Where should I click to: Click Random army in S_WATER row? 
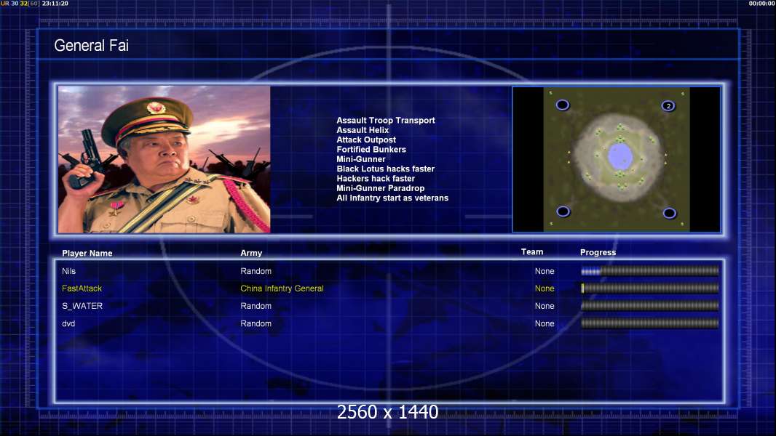[x=256, y=306]
